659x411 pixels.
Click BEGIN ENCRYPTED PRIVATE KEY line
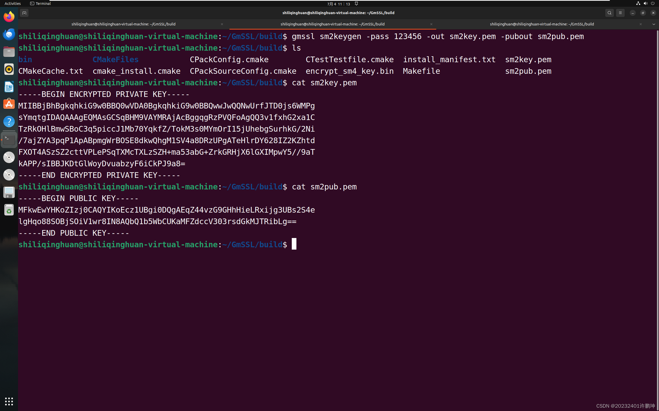(x=104, y=94)
